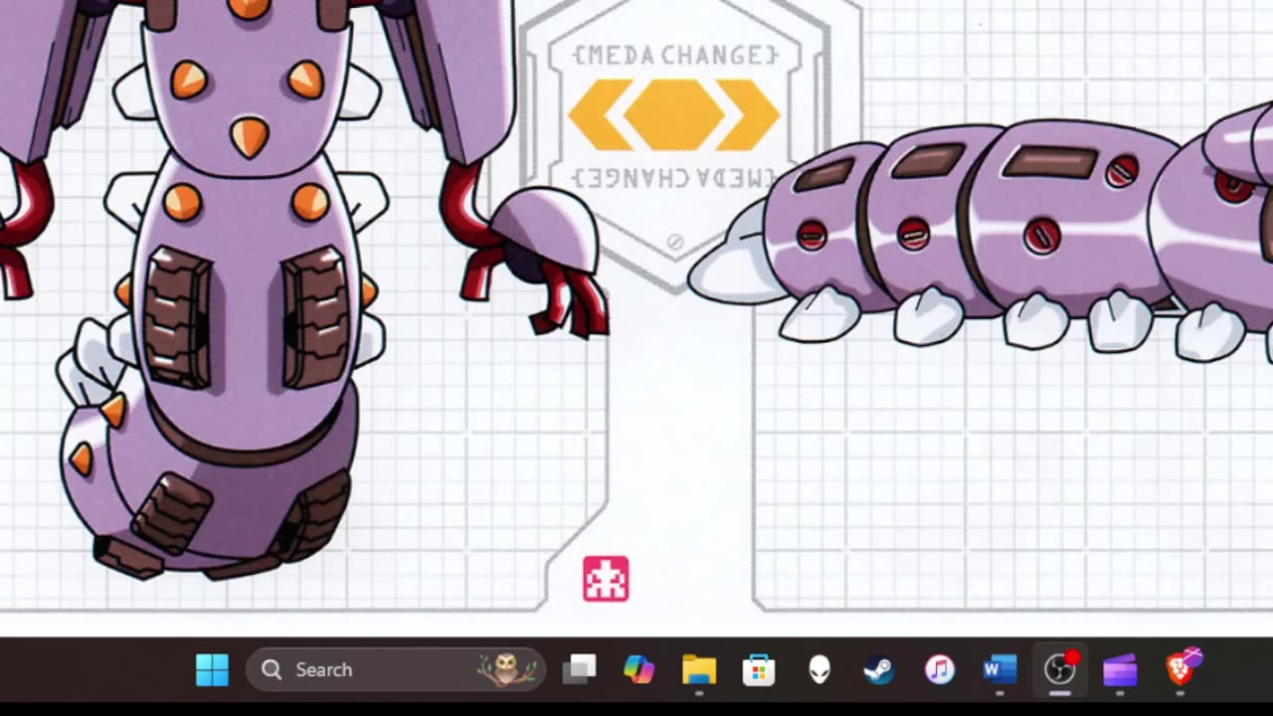
Task: Open the iTunes music app icon
Action: 939,669
